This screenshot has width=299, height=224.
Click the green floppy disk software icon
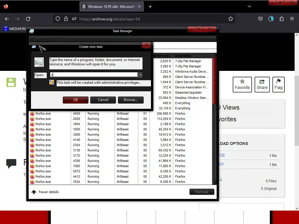pyautogui.click(x=11, y=82)
